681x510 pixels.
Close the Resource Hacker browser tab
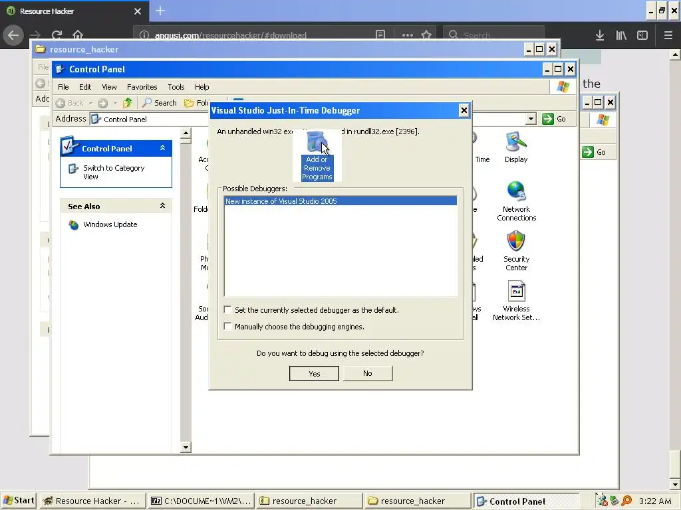[138, 11]
